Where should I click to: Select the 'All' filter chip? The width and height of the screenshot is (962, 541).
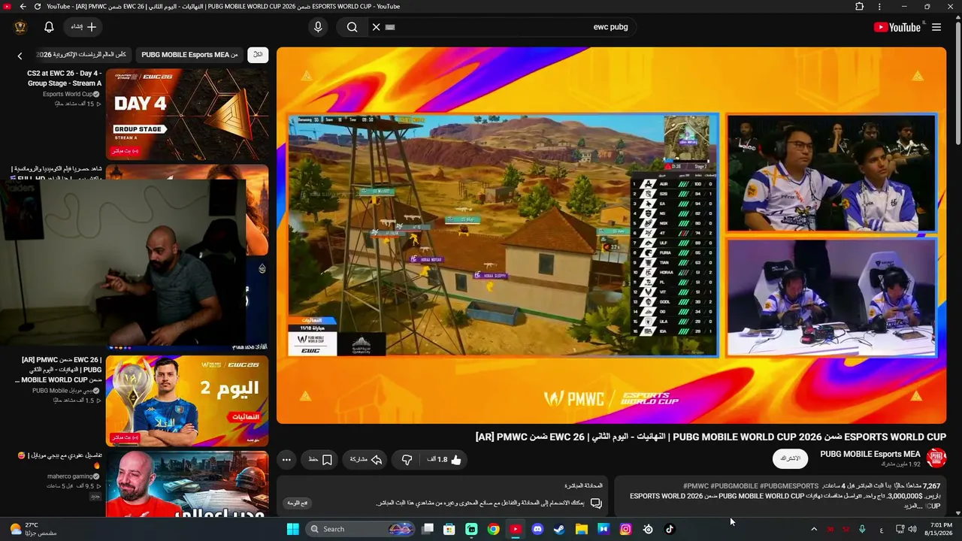point(258,55)
